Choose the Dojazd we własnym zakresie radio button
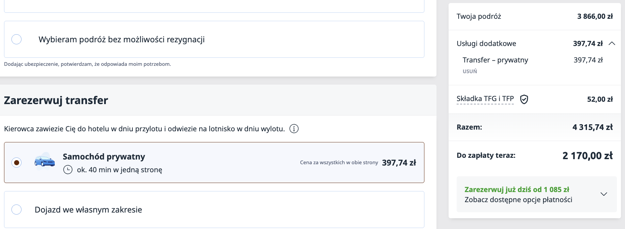Screen dimensions: 625x229 [16, 210]
